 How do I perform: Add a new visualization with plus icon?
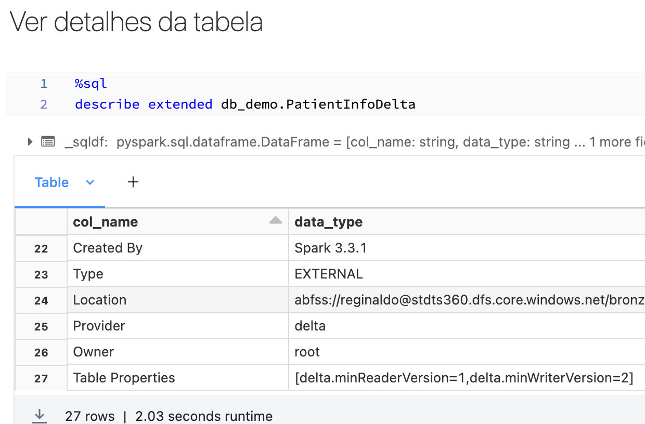click(133, 182)
